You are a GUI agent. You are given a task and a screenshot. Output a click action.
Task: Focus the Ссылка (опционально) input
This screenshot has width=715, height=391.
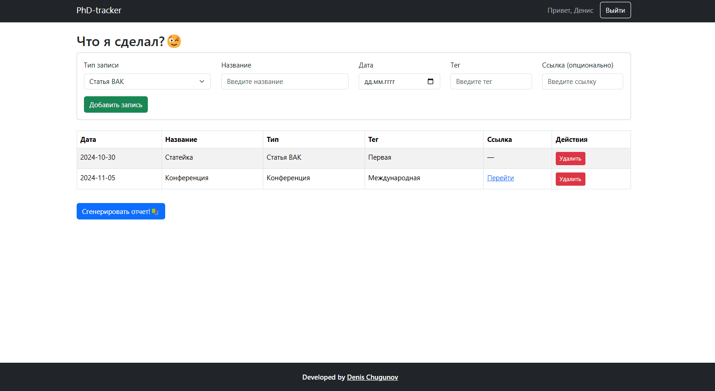point(582,82)
